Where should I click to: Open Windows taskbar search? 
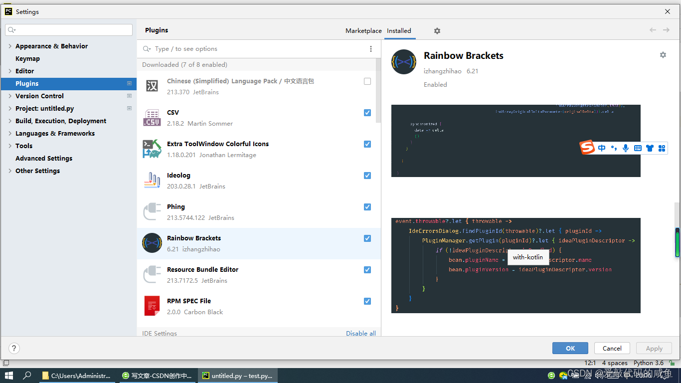(x=27, y=376)
